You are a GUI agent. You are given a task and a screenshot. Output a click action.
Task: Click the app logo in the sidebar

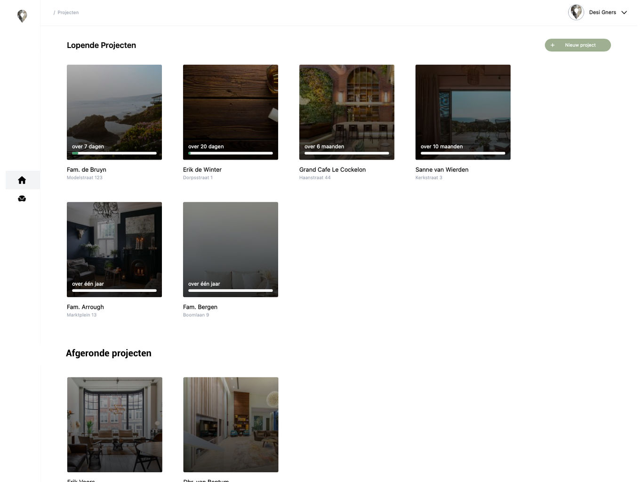click(22, 16)
